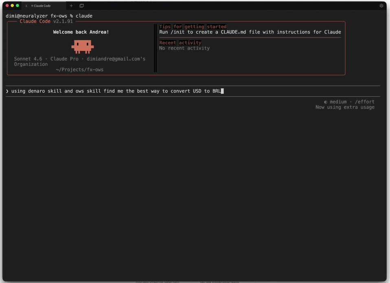
Task: Click "Now using extra usage" text
Action: 345,107
